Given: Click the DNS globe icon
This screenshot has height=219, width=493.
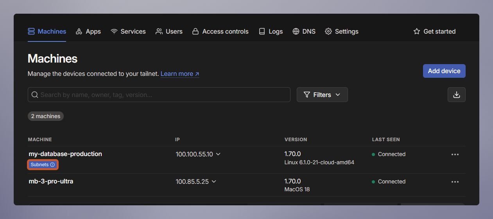Looking at the screenshot, I should coord(296,31).
